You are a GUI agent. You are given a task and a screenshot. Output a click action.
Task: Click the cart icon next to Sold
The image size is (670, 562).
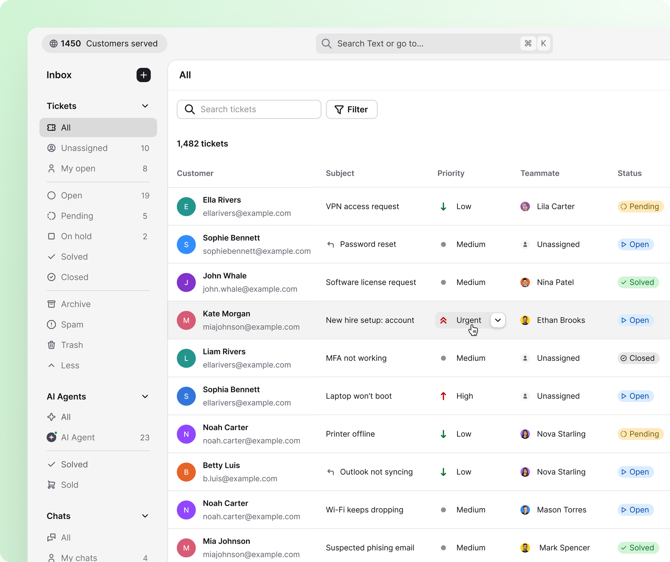pos(51,485)
